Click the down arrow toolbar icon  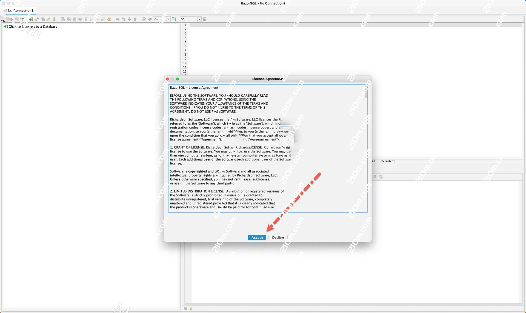point(129,19)
